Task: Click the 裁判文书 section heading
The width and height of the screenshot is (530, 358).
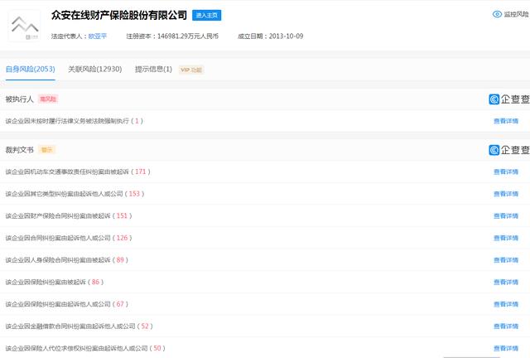Action: [19, 150]
